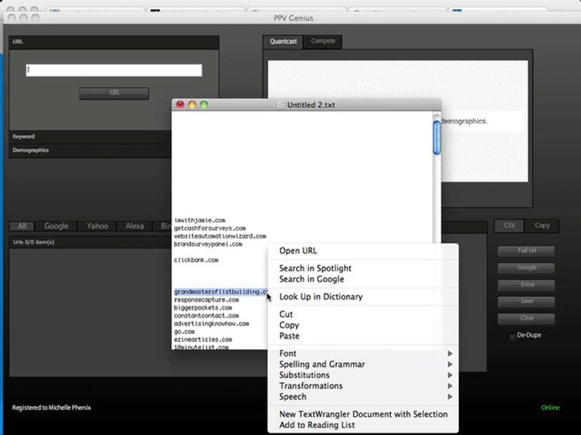The height and width of the screenshot is (435, 581).
Task: Expand the Demographics section
Action: pos(90,150)
